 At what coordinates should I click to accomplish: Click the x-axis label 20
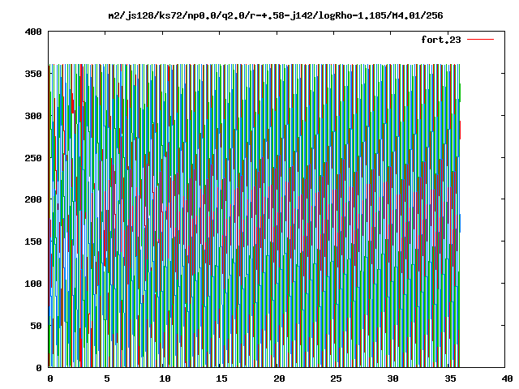click(279, 378)
